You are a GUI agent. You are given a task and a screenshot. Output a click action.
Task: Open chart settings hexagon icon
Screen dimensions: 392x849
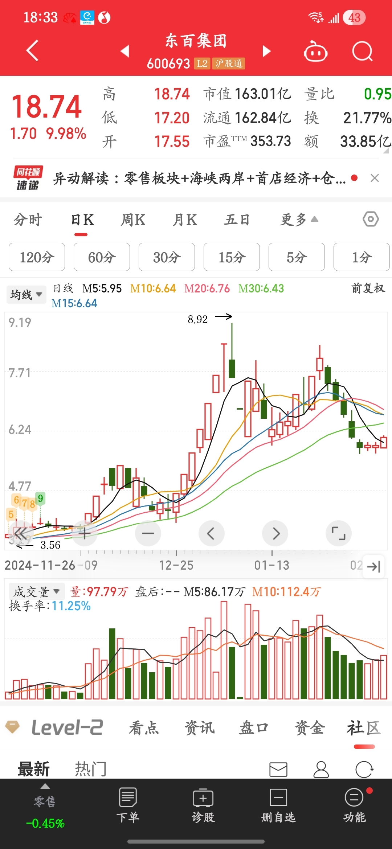coord(371,219)
